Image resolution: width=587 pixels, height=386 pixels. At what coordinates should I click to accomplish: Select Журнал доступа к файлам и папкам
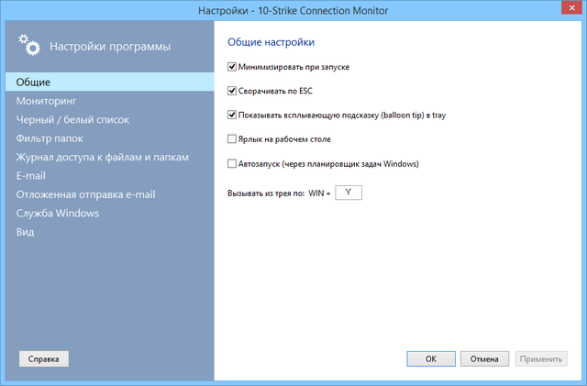[102, 157]
